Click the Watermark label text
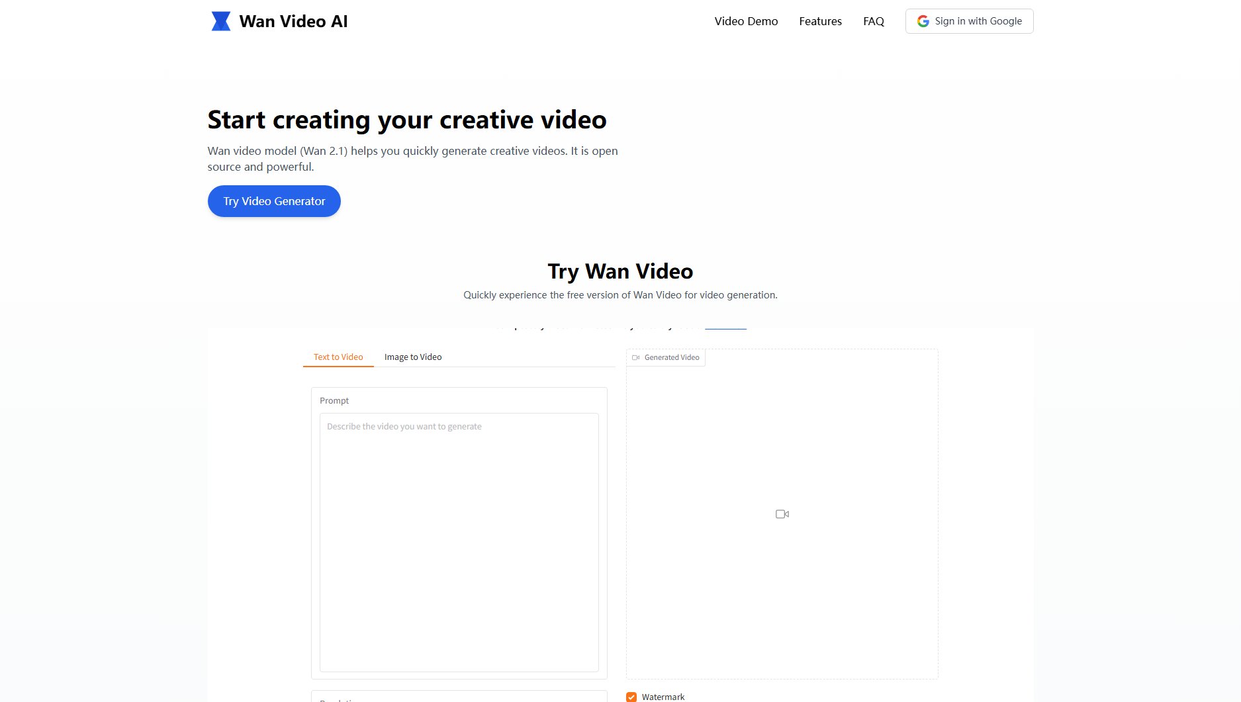The height and width of the screenshot is (702, 1241). [x=663, y=697]
